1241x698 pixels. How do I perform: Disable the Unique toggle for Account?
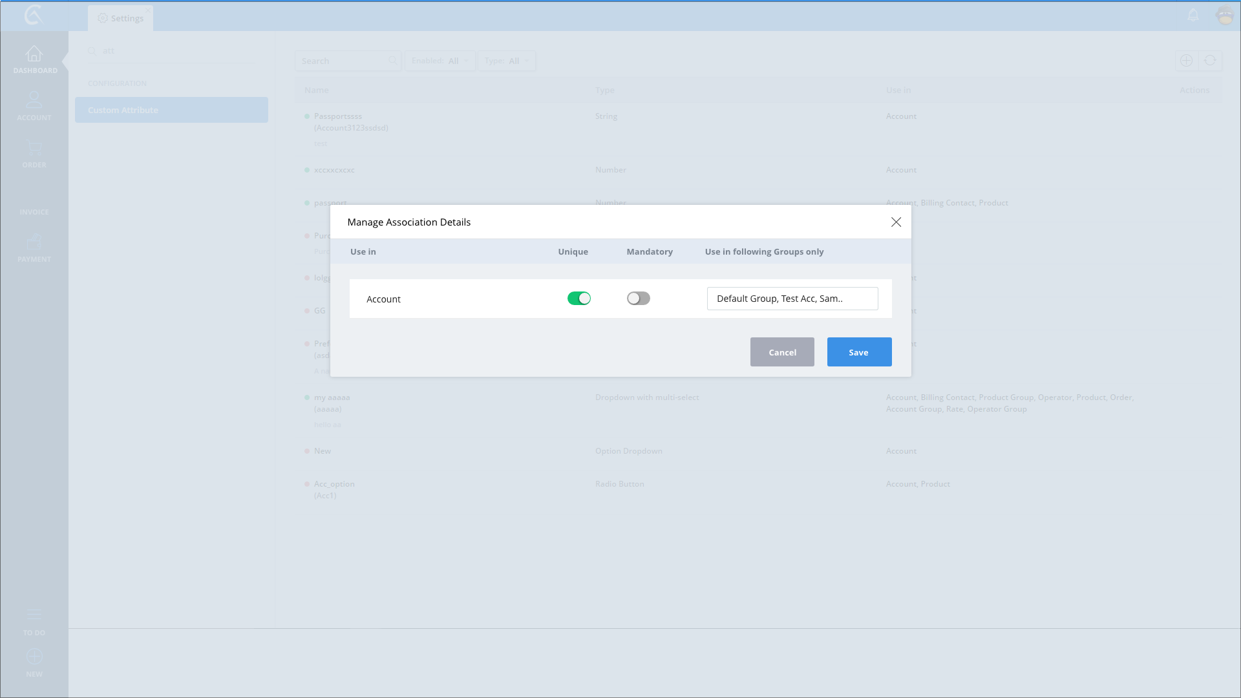pos(578,299)
